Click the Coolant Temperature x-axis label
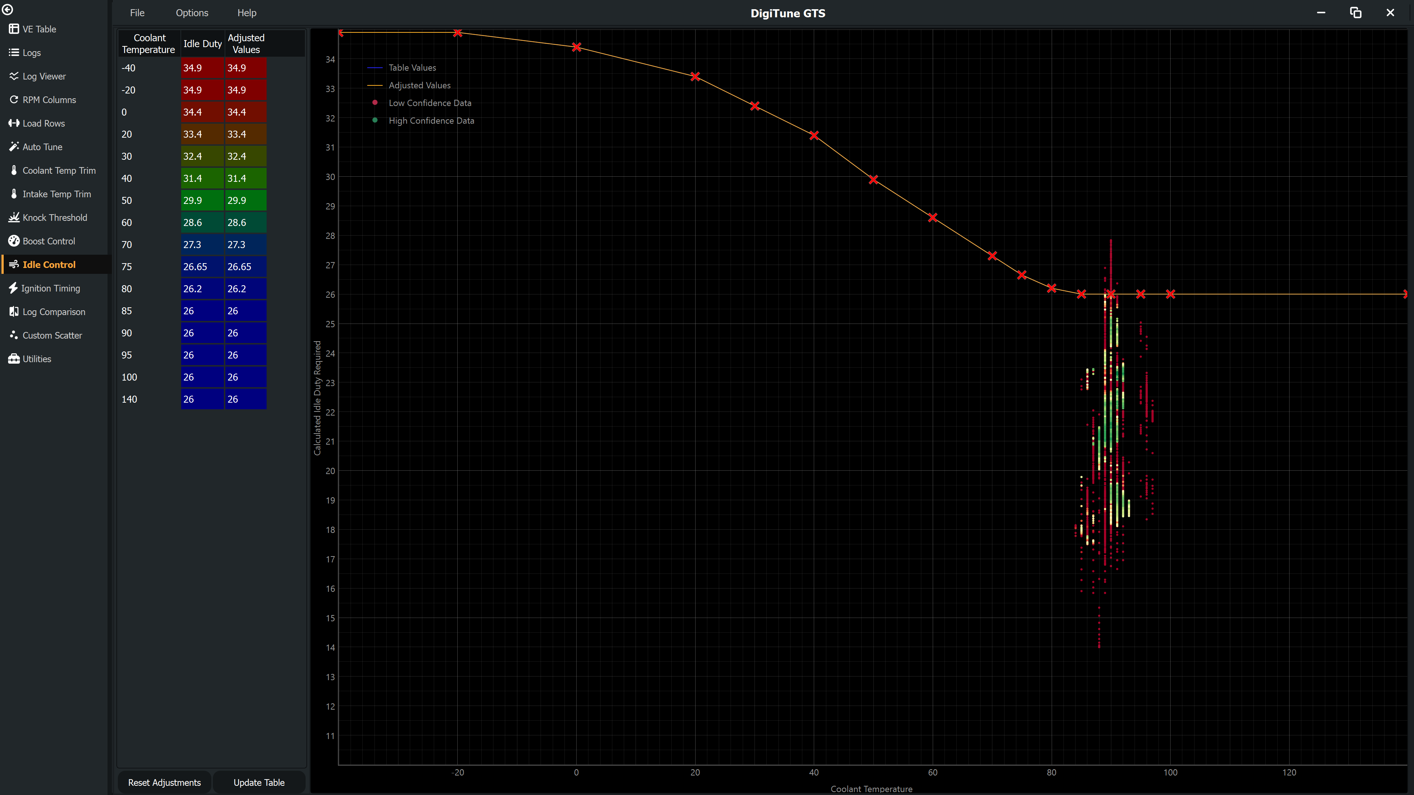1414x795 pixels. (x=871, y=789)
